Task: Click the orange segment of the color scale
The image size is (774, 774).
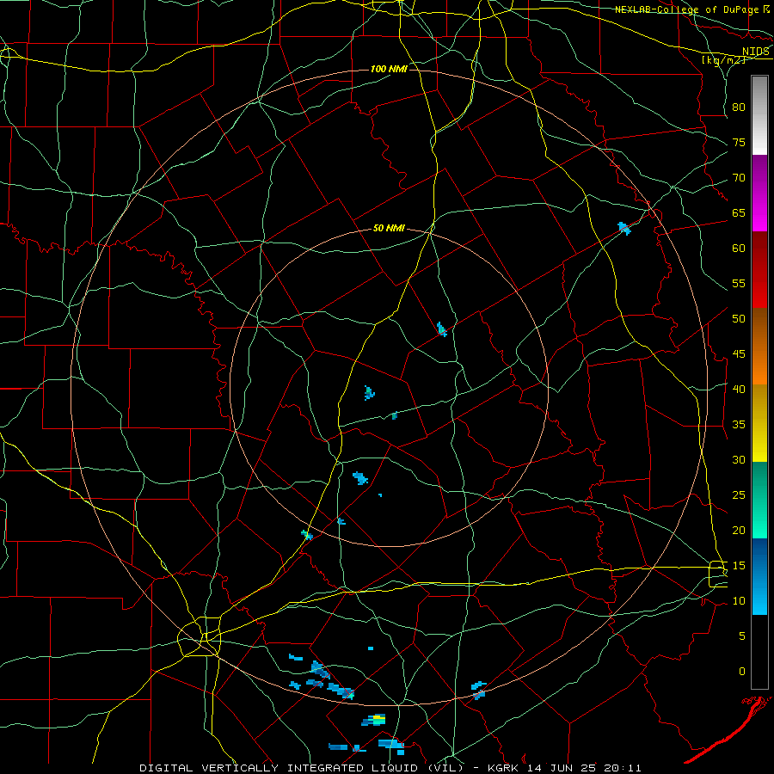Action: click(759, 366)
